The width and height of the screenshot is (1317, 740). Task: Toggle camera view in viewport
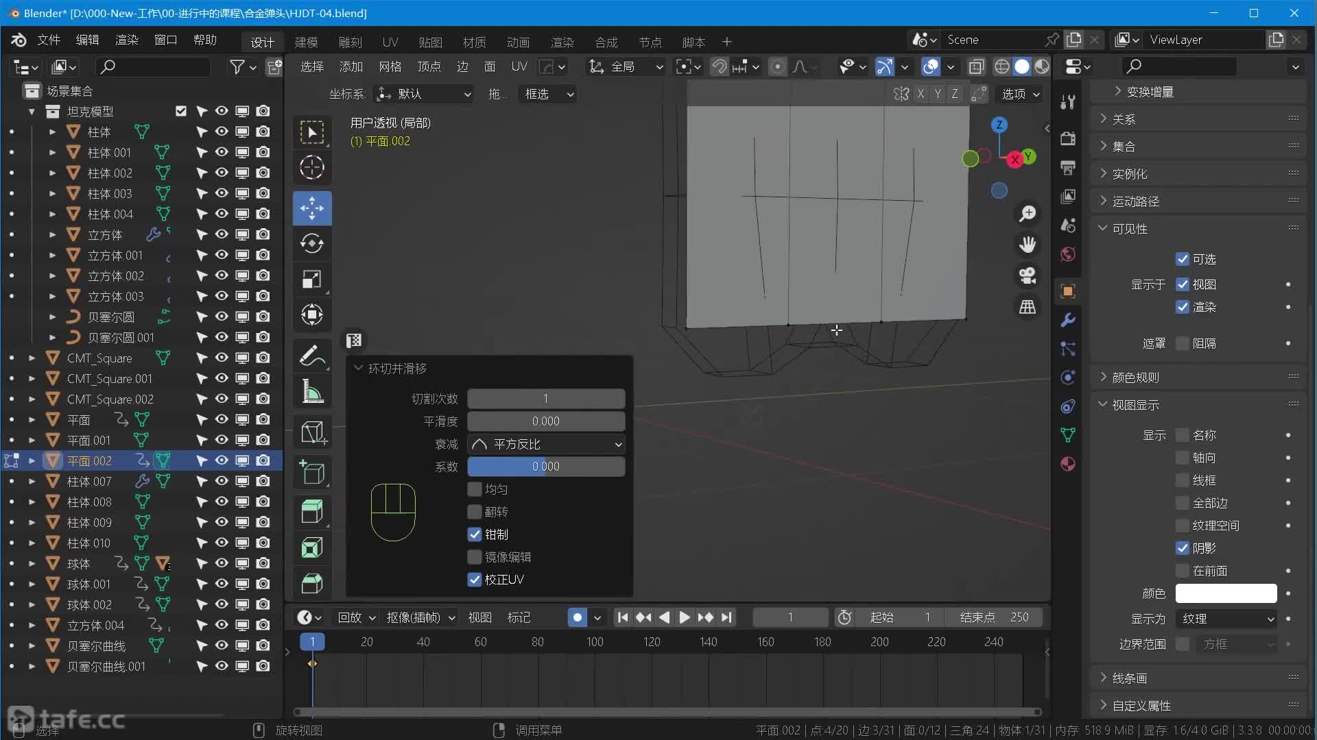tap(1027, 275)
